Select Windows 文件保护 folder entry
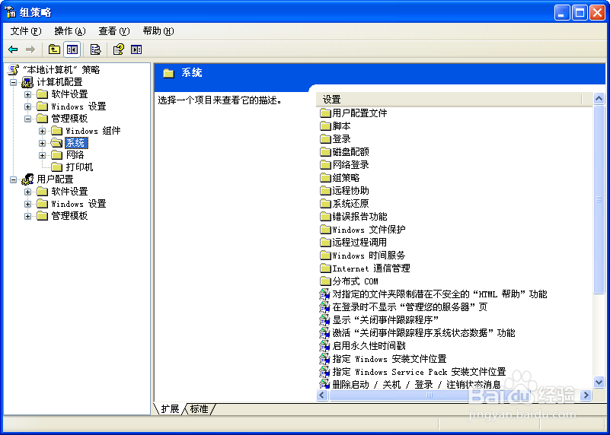This screenshot has width=610, height=435. click(369, 229)
